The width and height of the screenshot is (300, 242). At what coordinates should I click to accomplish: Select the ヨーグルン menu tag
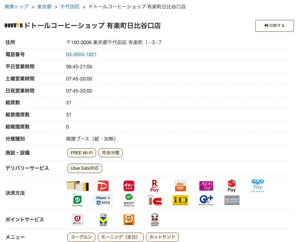81,237
